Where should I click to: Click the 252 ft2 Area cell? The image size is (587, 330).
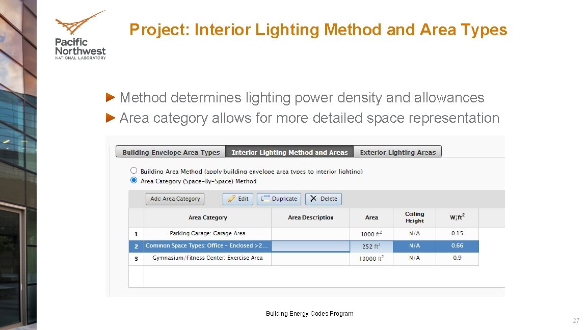pos(371,245)
